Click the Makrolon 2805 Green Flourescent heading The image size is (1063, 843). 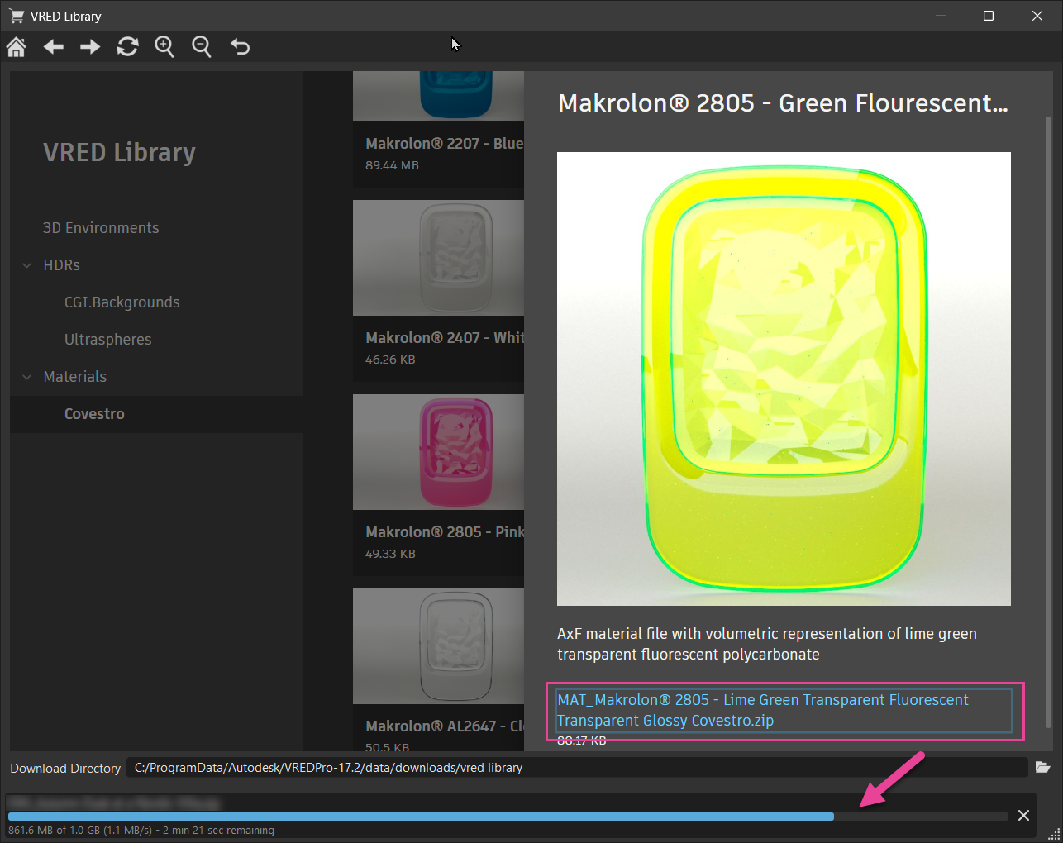tap(783, 103)
